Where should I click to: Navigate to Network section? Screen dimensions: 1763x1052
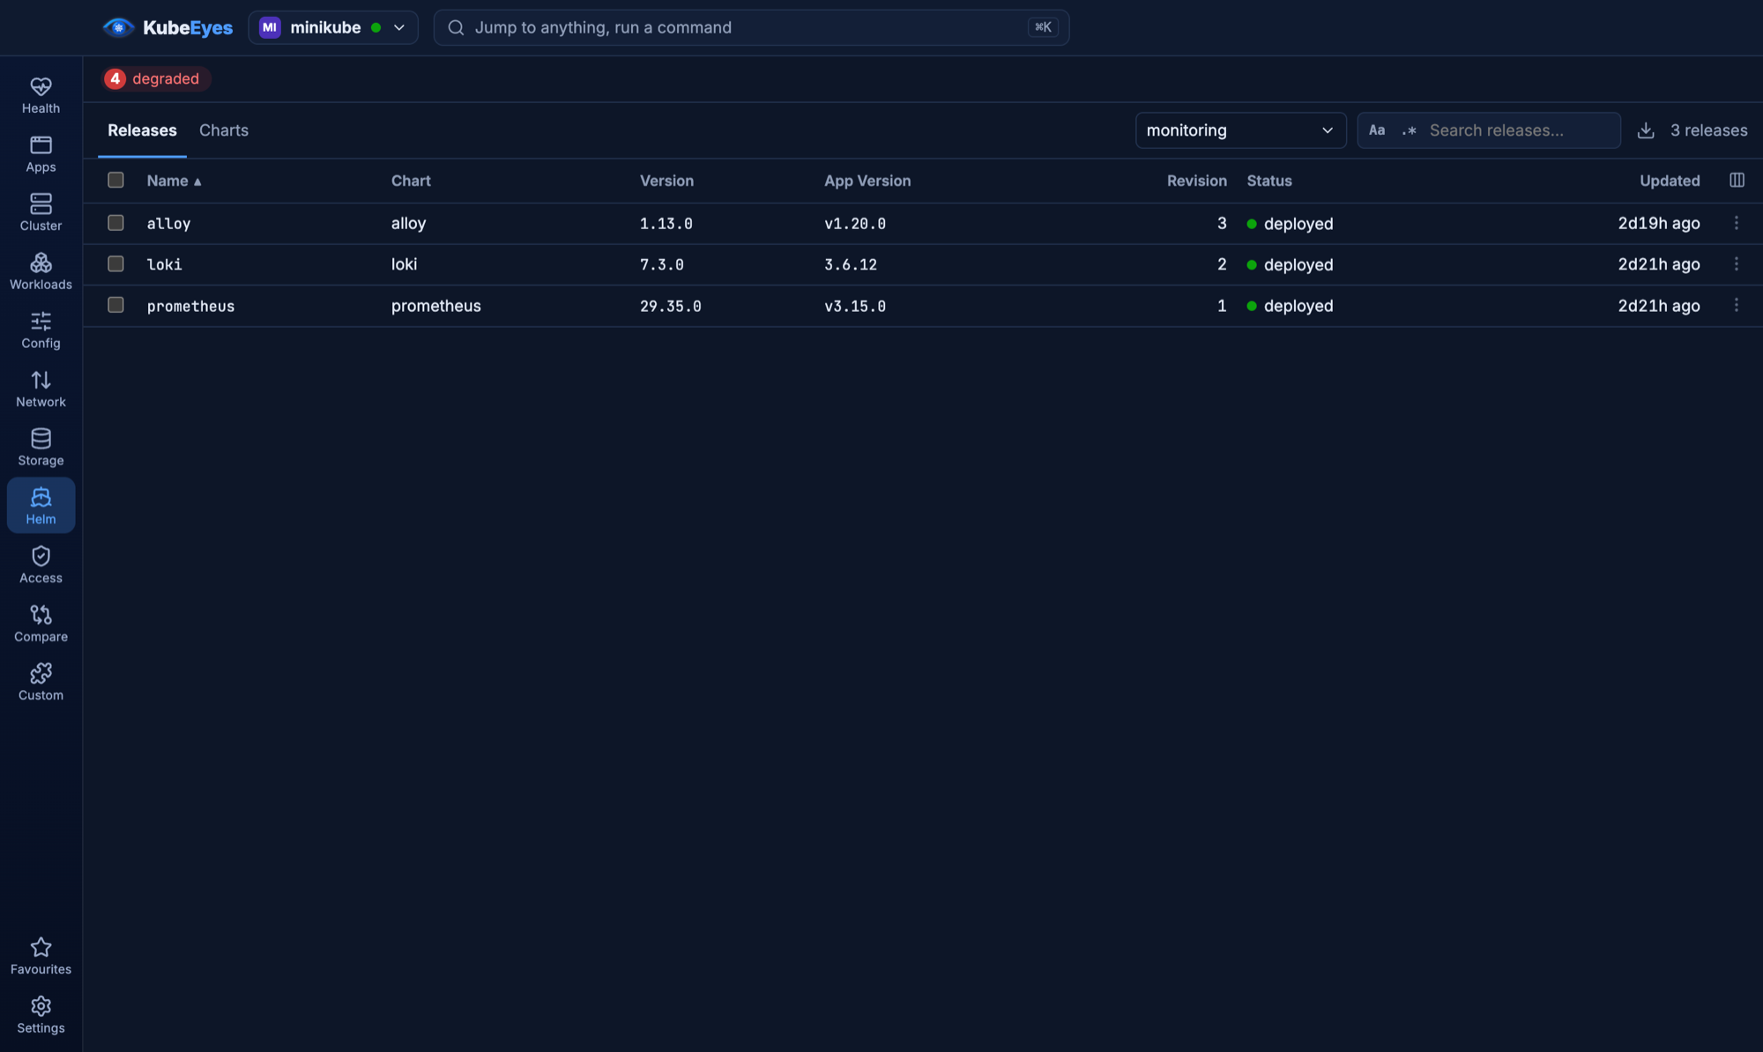point(41,389)
